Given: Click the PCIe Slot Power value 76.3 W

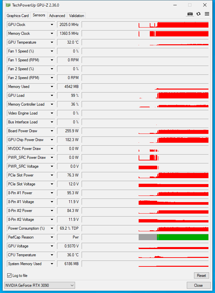Looking at the screenshot, I should coord(68,175).
